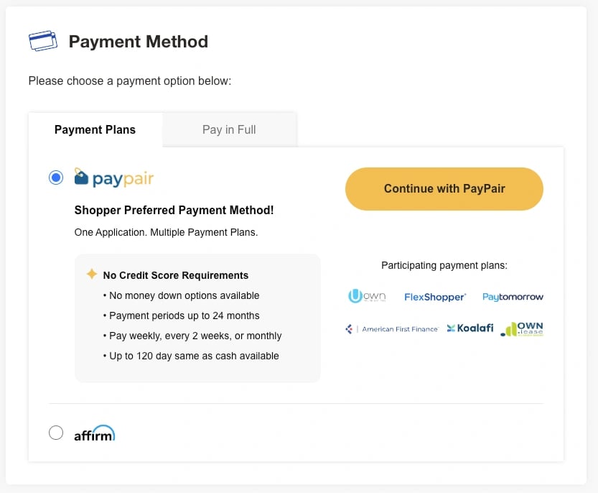The height and width of the screenshot is (493, 598).
Task: Select the PayPair radio button
Action: pyautogui.click(x=56, y=178)
